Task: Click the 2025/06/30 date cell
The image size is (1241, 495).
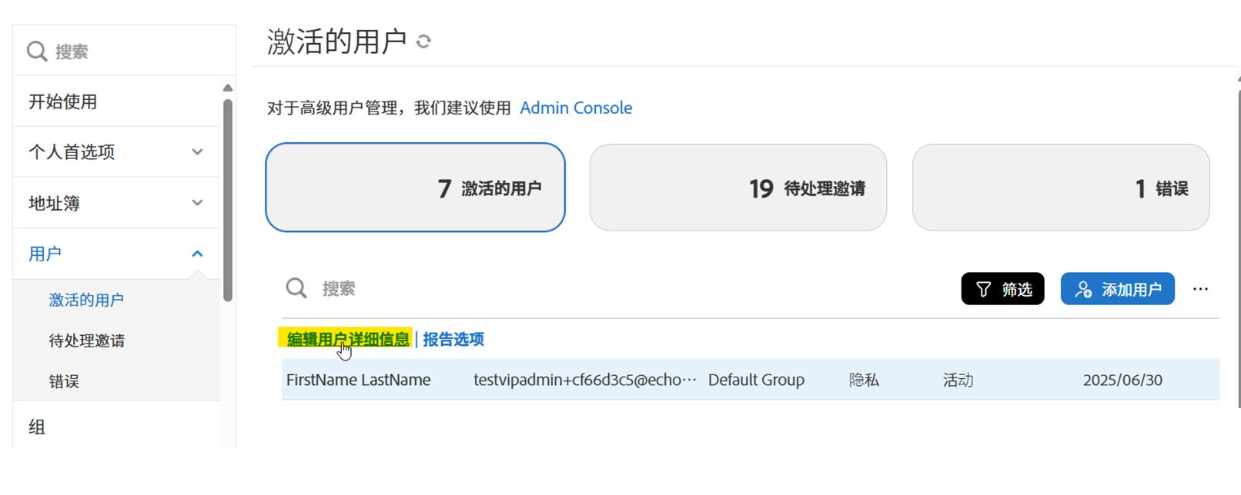Action: [x=1122, y=380]
